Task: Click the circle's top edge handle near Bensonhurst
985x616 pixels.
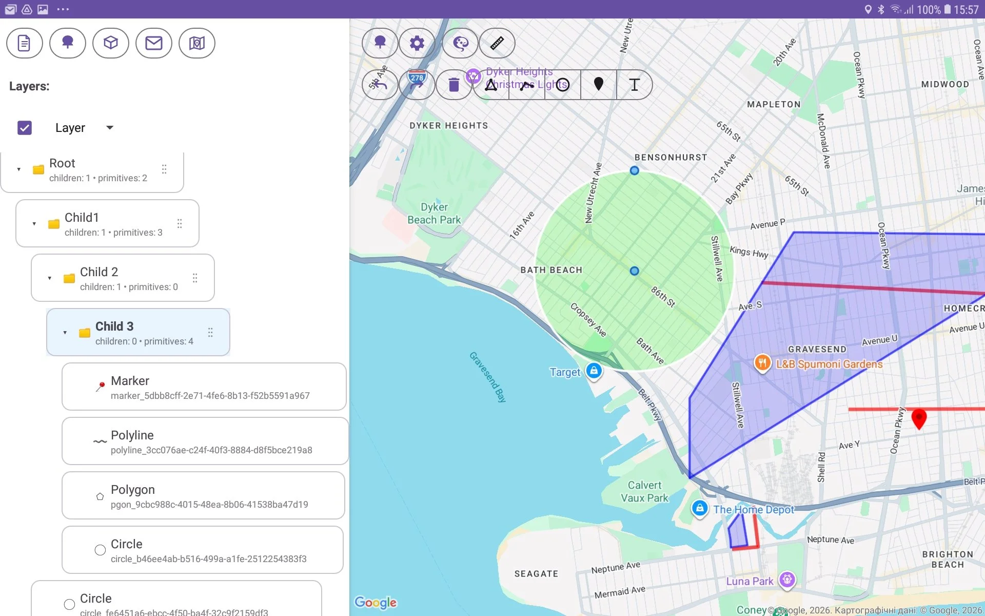Action: 635,170
